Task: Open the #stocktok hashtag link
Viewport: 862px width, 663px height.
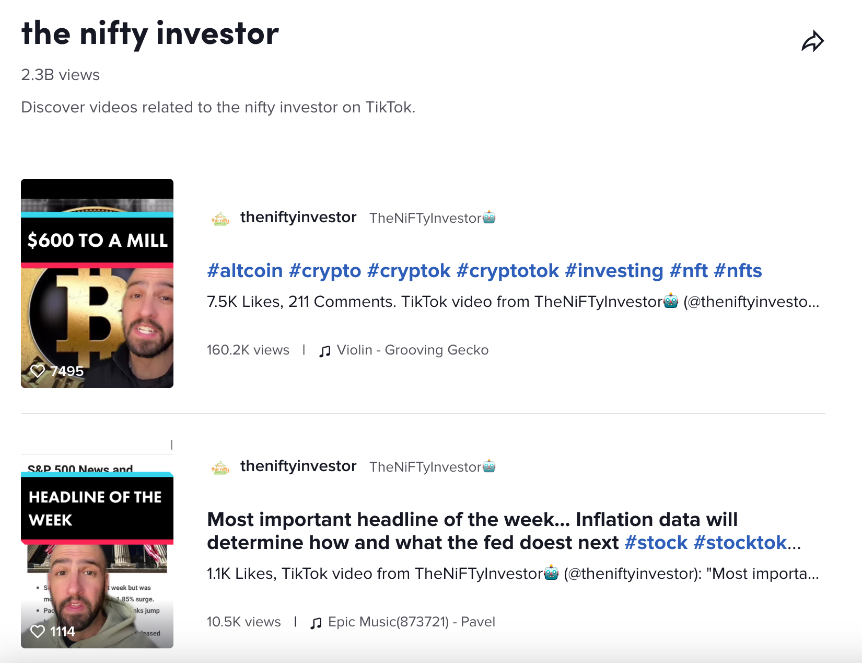Action: click(x=740, y=543)
